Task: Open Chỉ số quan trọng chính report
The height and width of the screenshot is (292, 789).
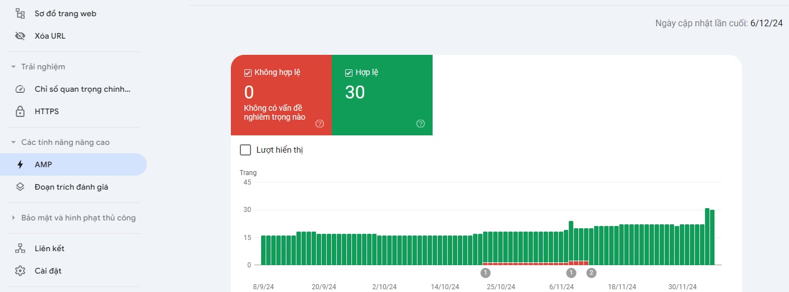Action: tap(73, 89)
